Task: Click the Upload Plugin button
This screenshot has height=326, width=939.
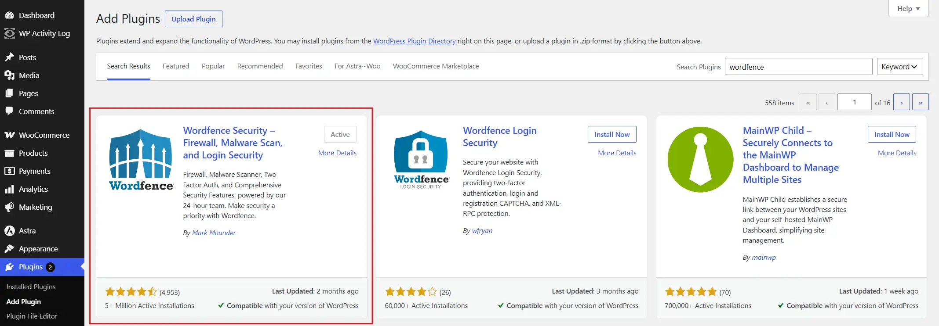Action: 193,19
